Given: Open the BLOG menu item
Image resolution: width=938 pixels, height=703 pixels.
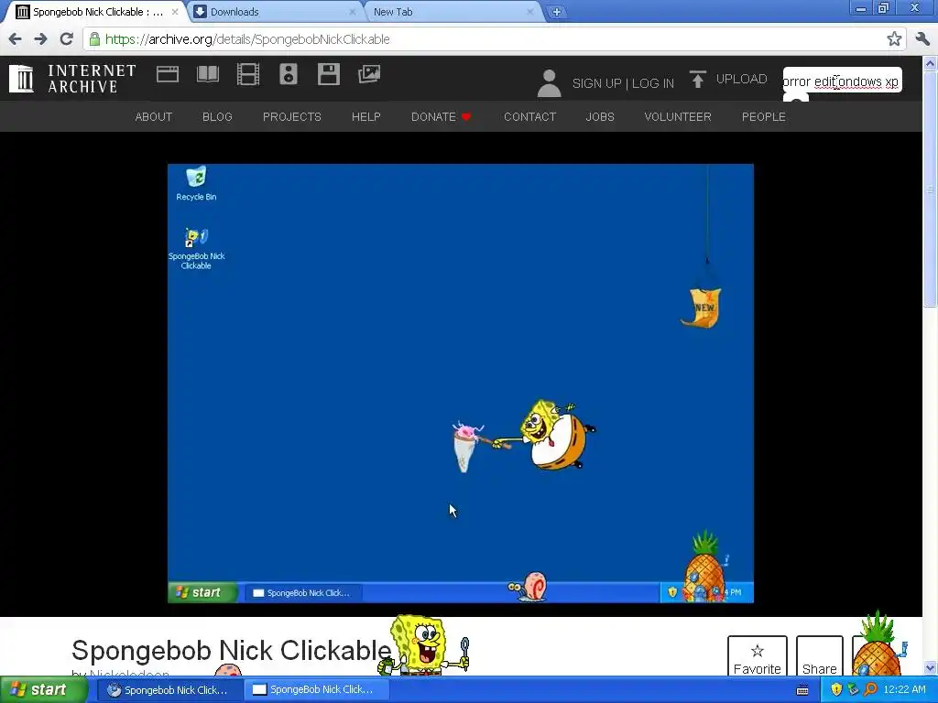Looking at the screenshot, I should pos(217,116).
